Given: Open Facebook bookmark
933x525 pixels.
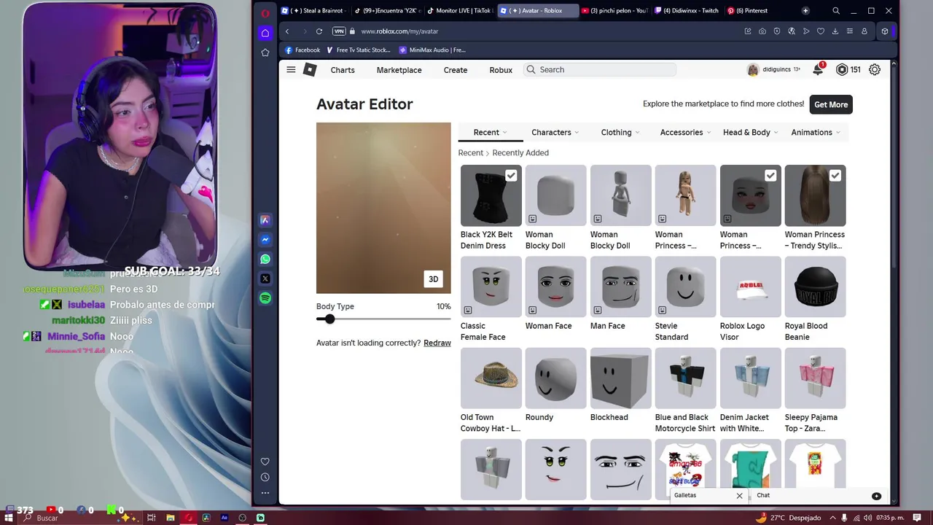Looking at the screenshot, I should tap(302, 50).
